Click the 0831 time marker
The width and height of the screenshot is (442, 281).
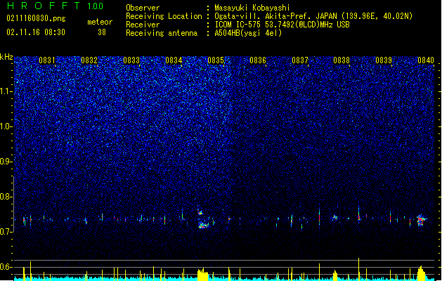47,60
